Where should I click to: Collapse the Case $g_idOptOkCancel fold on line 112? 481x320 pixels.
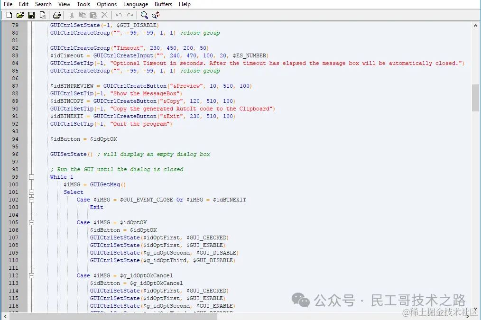[x=31, y=275]
